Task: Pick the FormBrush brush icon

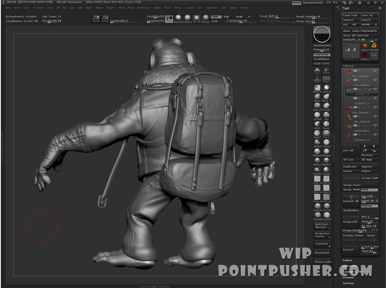Action: (x=326, y=107)
